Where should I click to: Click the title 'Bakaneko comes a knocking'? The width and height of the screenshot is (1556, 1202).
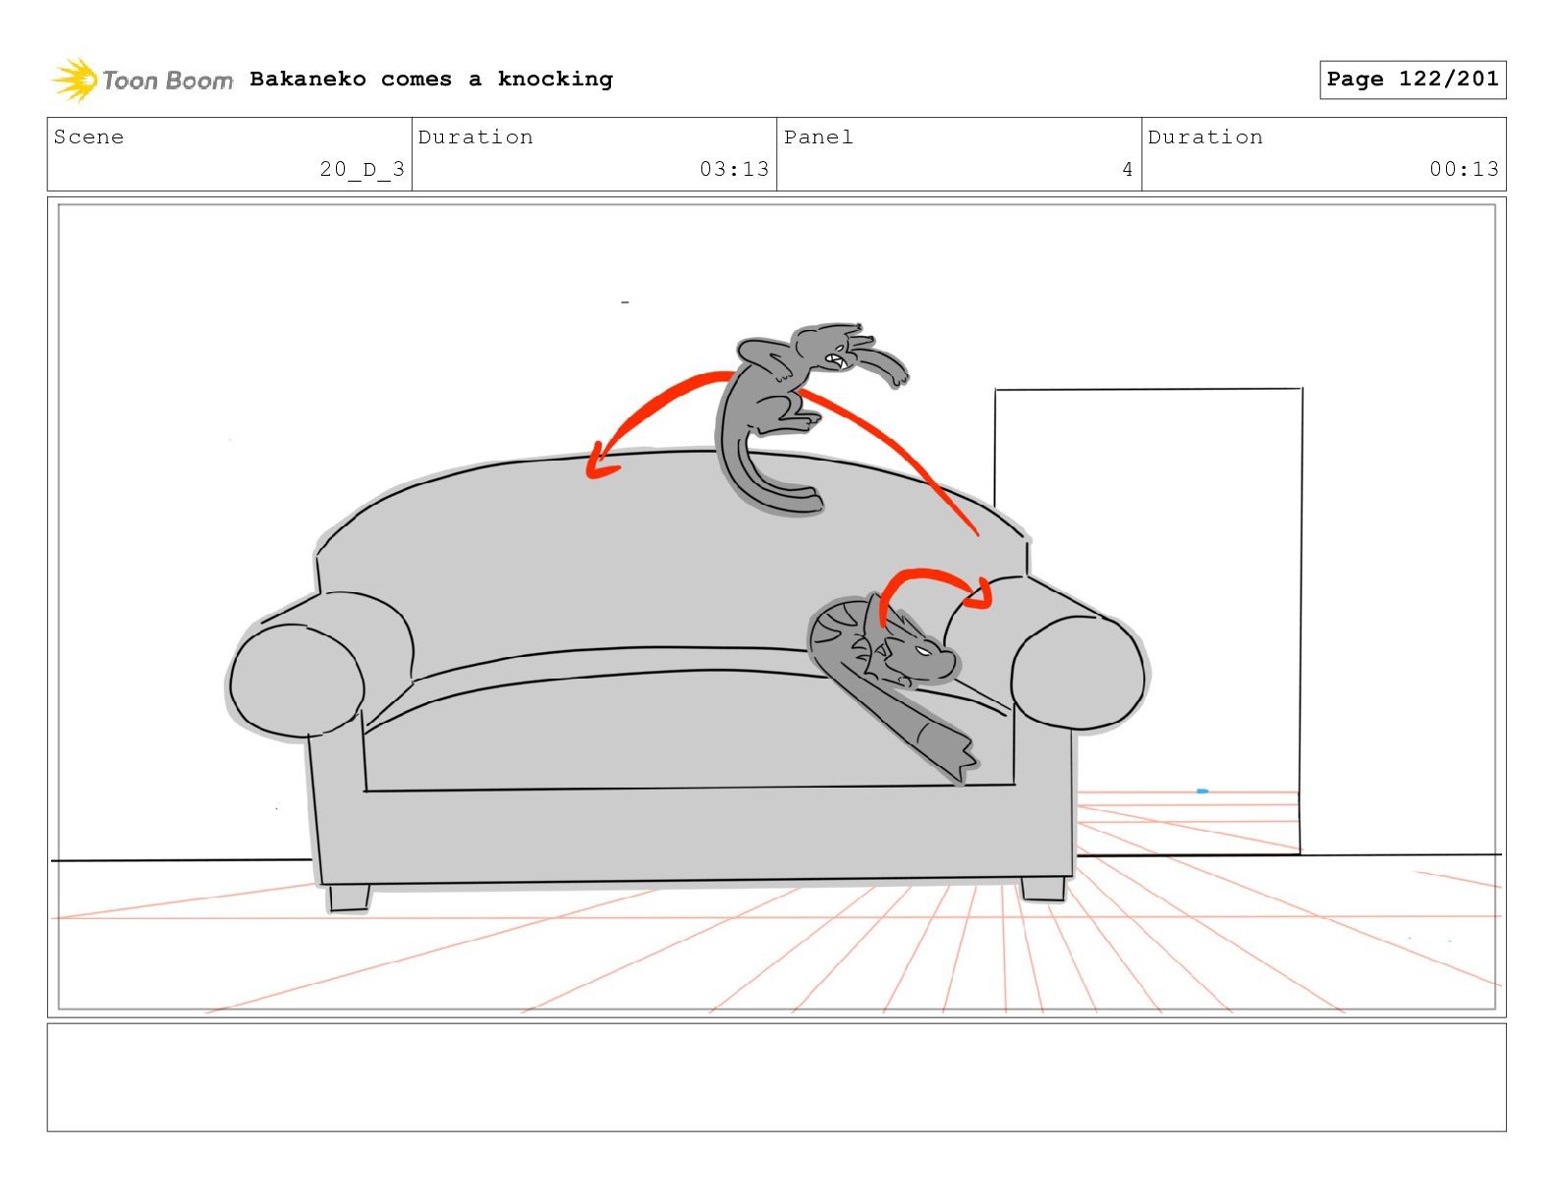coord(431,80)
